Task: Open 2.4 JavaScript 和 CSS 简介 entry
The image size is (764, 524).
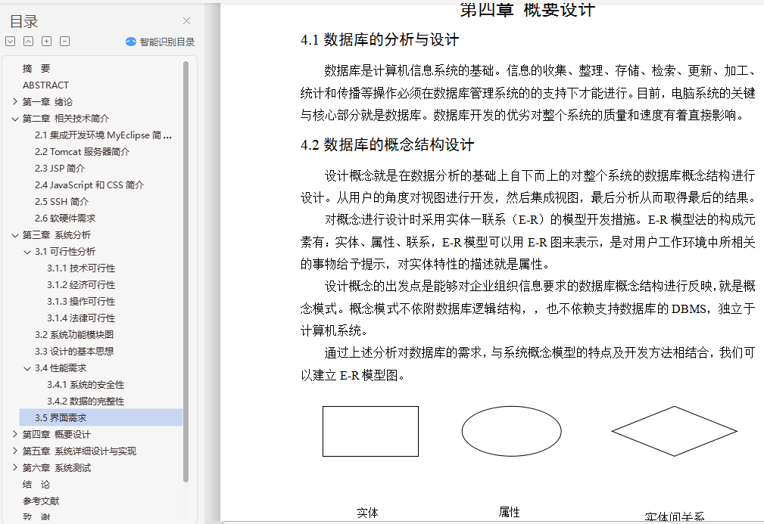Action: pyautogui.click(x=89, y=185)
